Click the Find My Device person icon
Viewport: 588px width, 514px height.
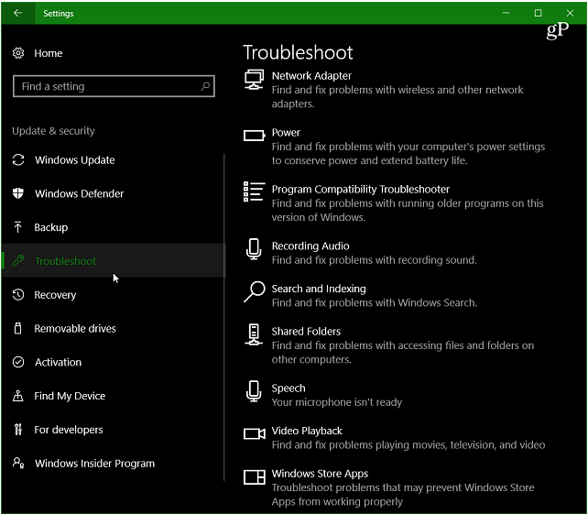click(17, 396)
